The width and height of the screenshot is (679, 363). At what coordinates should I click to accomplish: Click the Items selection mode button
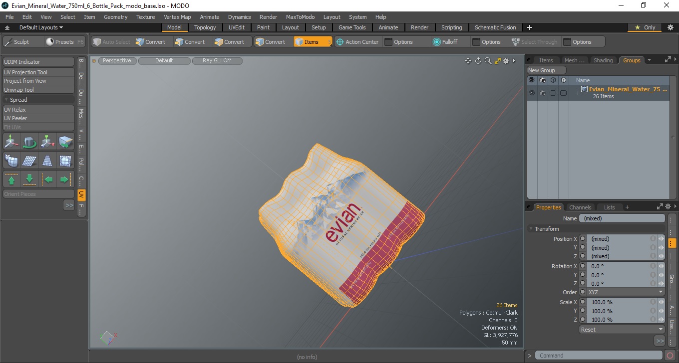coord(313,42)
